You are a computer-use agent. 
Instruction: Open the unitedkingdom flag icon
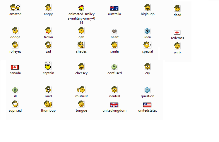pyautogui.click(x=114, y=105)
